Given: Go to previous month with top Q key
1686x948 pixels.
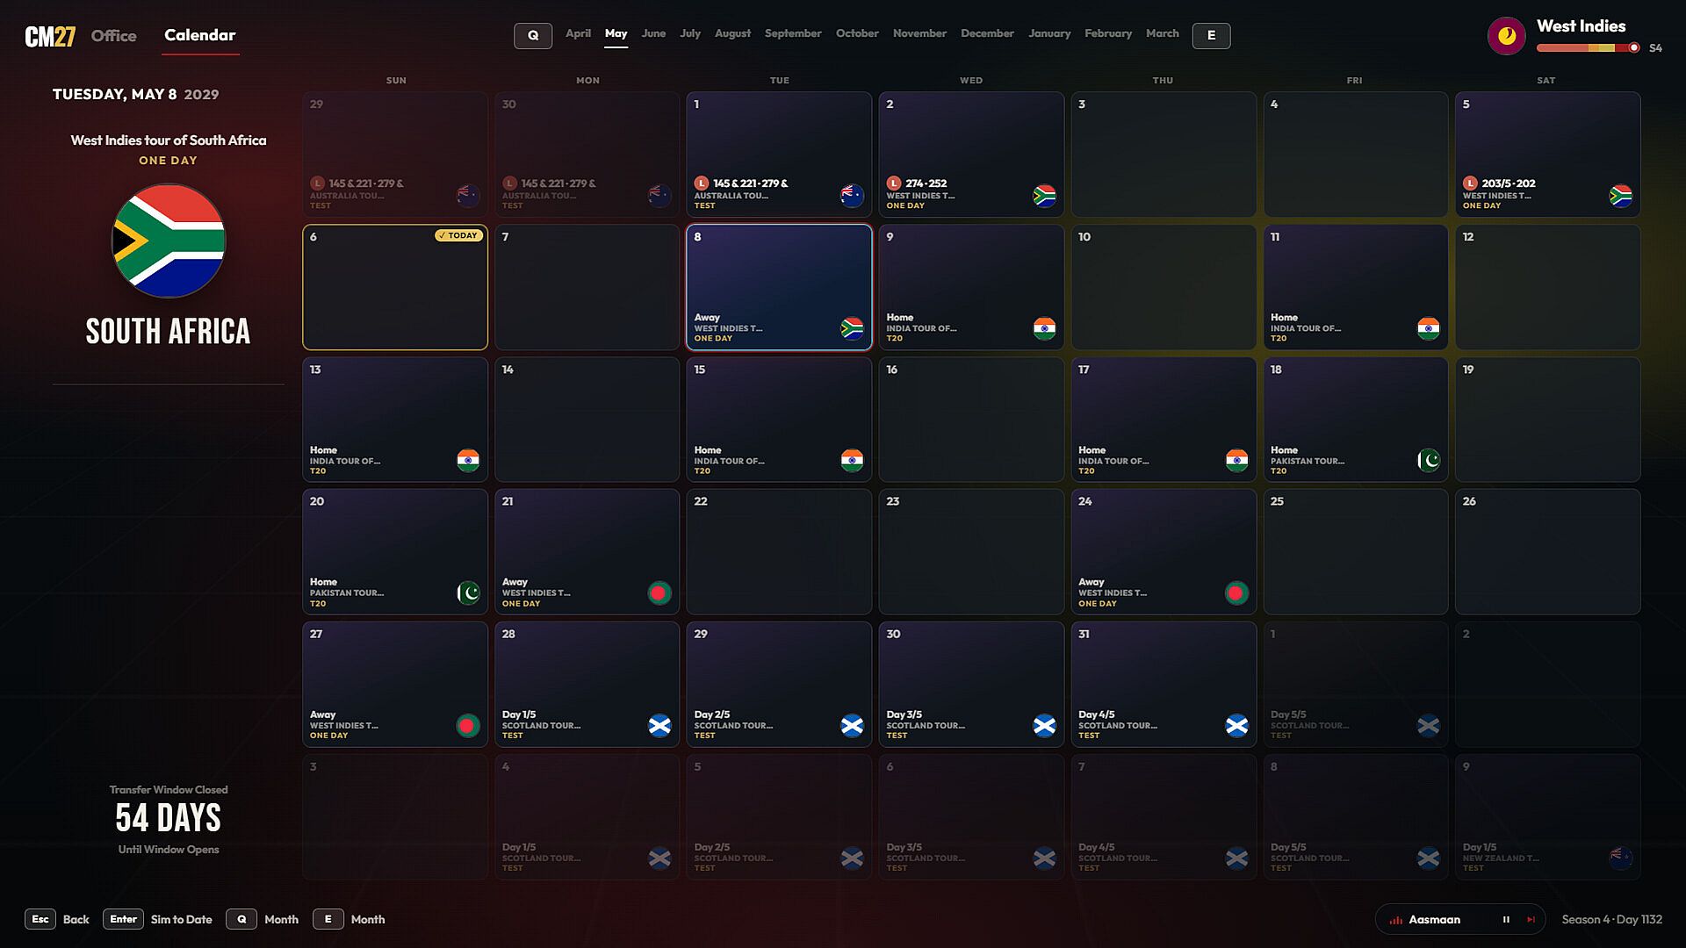Looking at the screenshot, I should pos(533,35).
